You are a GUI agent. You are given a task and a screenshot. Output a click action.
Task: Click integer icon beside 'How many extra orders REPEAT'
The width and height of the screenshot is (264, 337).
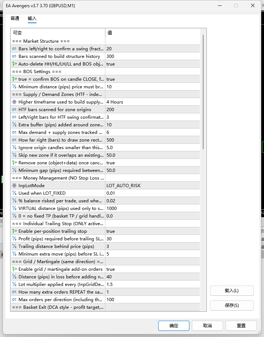[14, 292]
